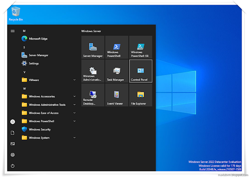The height and width of the screenshot is (177, 249).
Task: Open Documents from the Start sidebar
Action: (x=13, y=133)
